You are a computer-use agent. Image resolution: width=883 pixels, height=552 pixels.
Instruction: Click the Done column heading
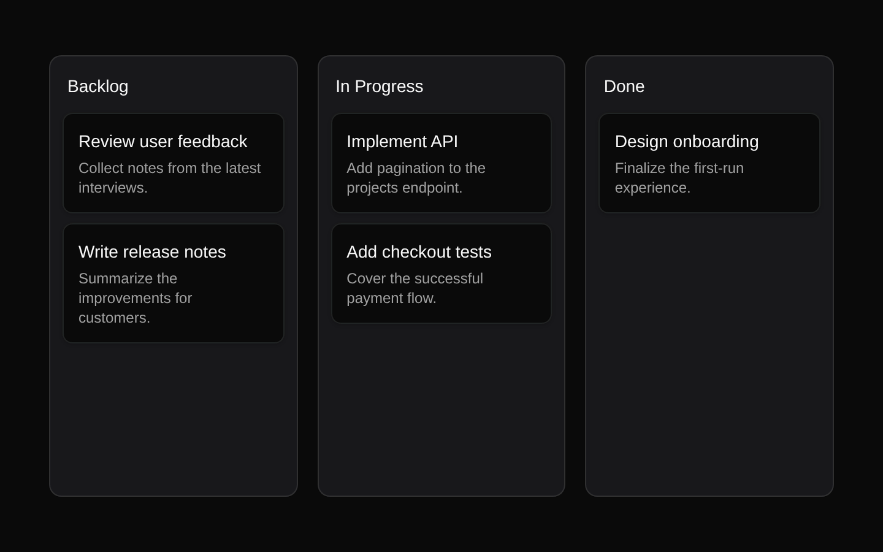624,86
